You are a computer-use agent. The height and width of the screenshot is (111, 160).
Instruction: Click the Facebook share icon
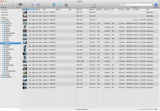[38, 5]
